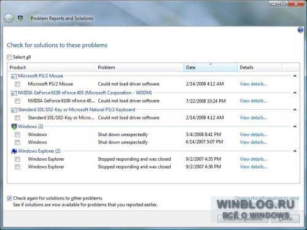Click the Details column header
The height and width of the screenshot is (230, 307).
[x=260, y=67]
